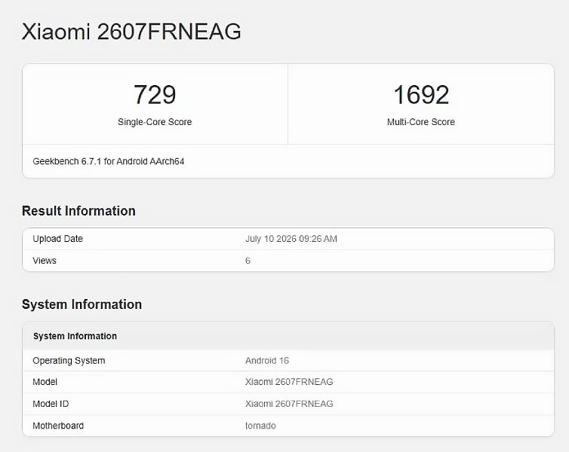This screenshot has width=569, height=452.
Task: Click the Multi-Core Score label
Action: [x=421, y=122]
